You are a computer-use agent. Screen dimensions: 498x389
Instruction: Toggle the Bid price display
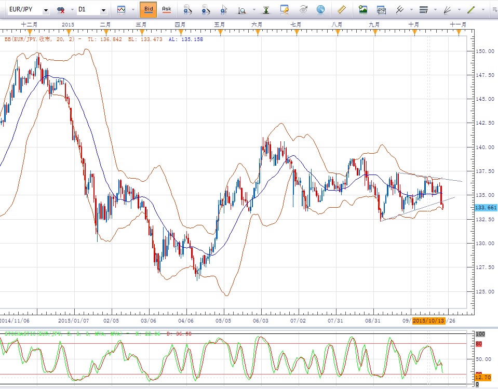point(149,9)
